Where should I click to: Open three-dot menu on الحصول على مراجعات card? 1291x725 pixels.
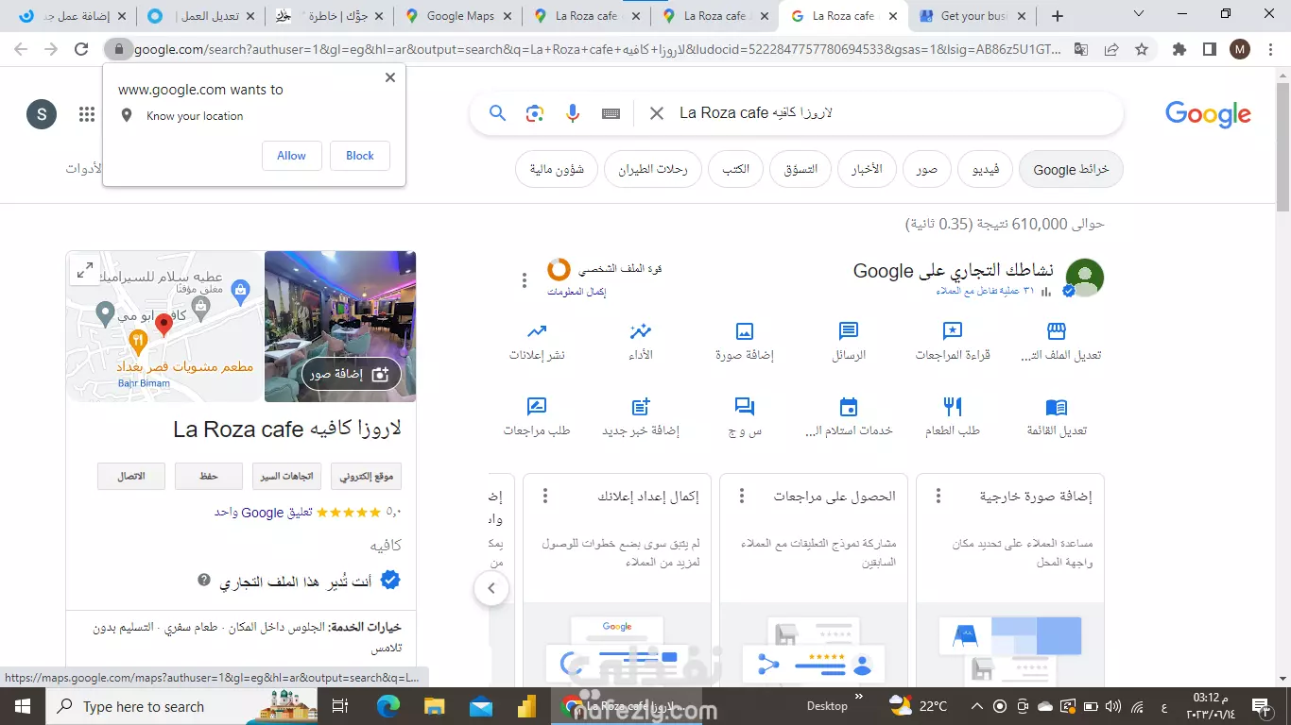coord(742,496)
